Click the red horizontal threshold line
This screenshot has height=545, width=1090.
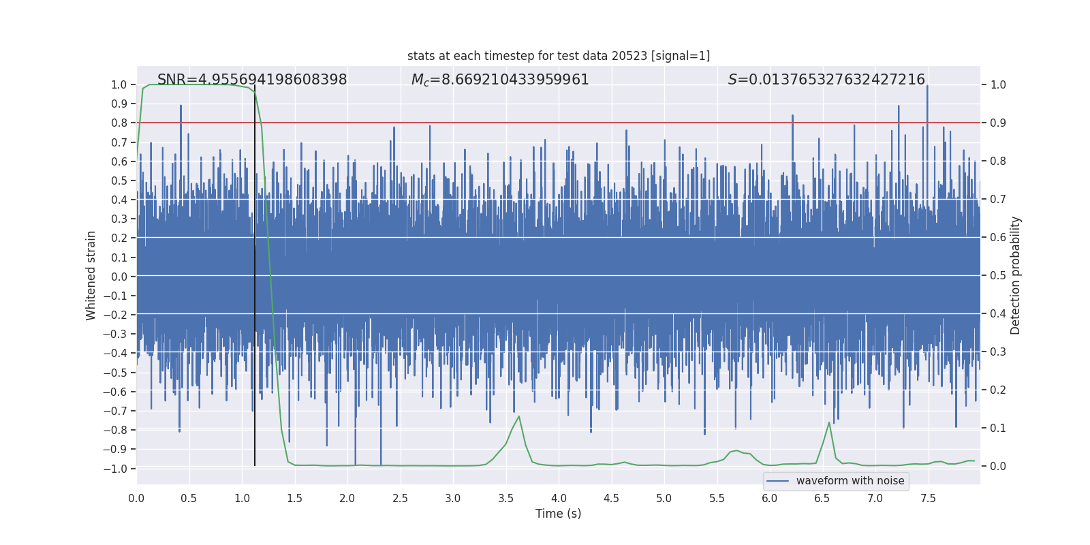coord(559,123)
